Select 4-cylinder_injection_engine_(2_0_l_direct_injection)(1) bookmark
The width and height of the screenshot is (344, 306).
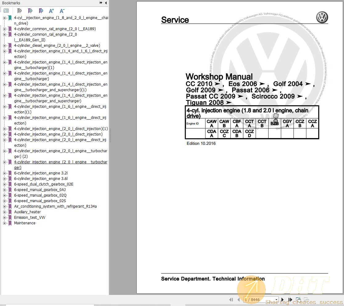61,129
